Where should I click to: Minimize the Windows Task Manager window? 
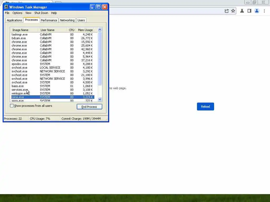coord(93,7)
